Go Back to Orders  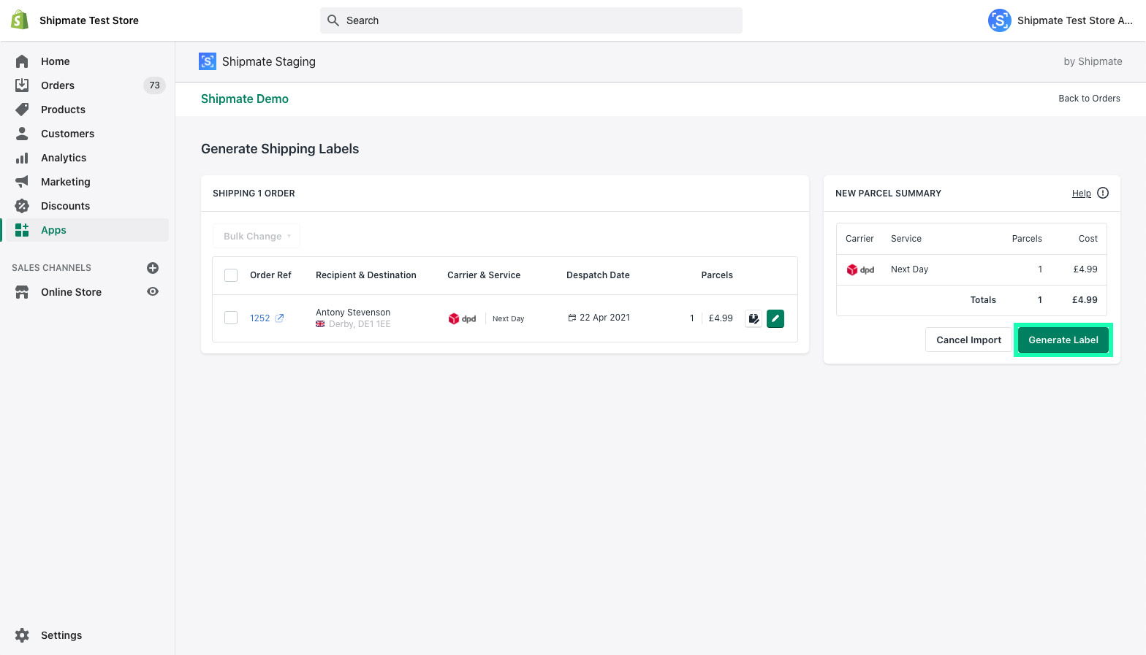(x=1089, y=99)
